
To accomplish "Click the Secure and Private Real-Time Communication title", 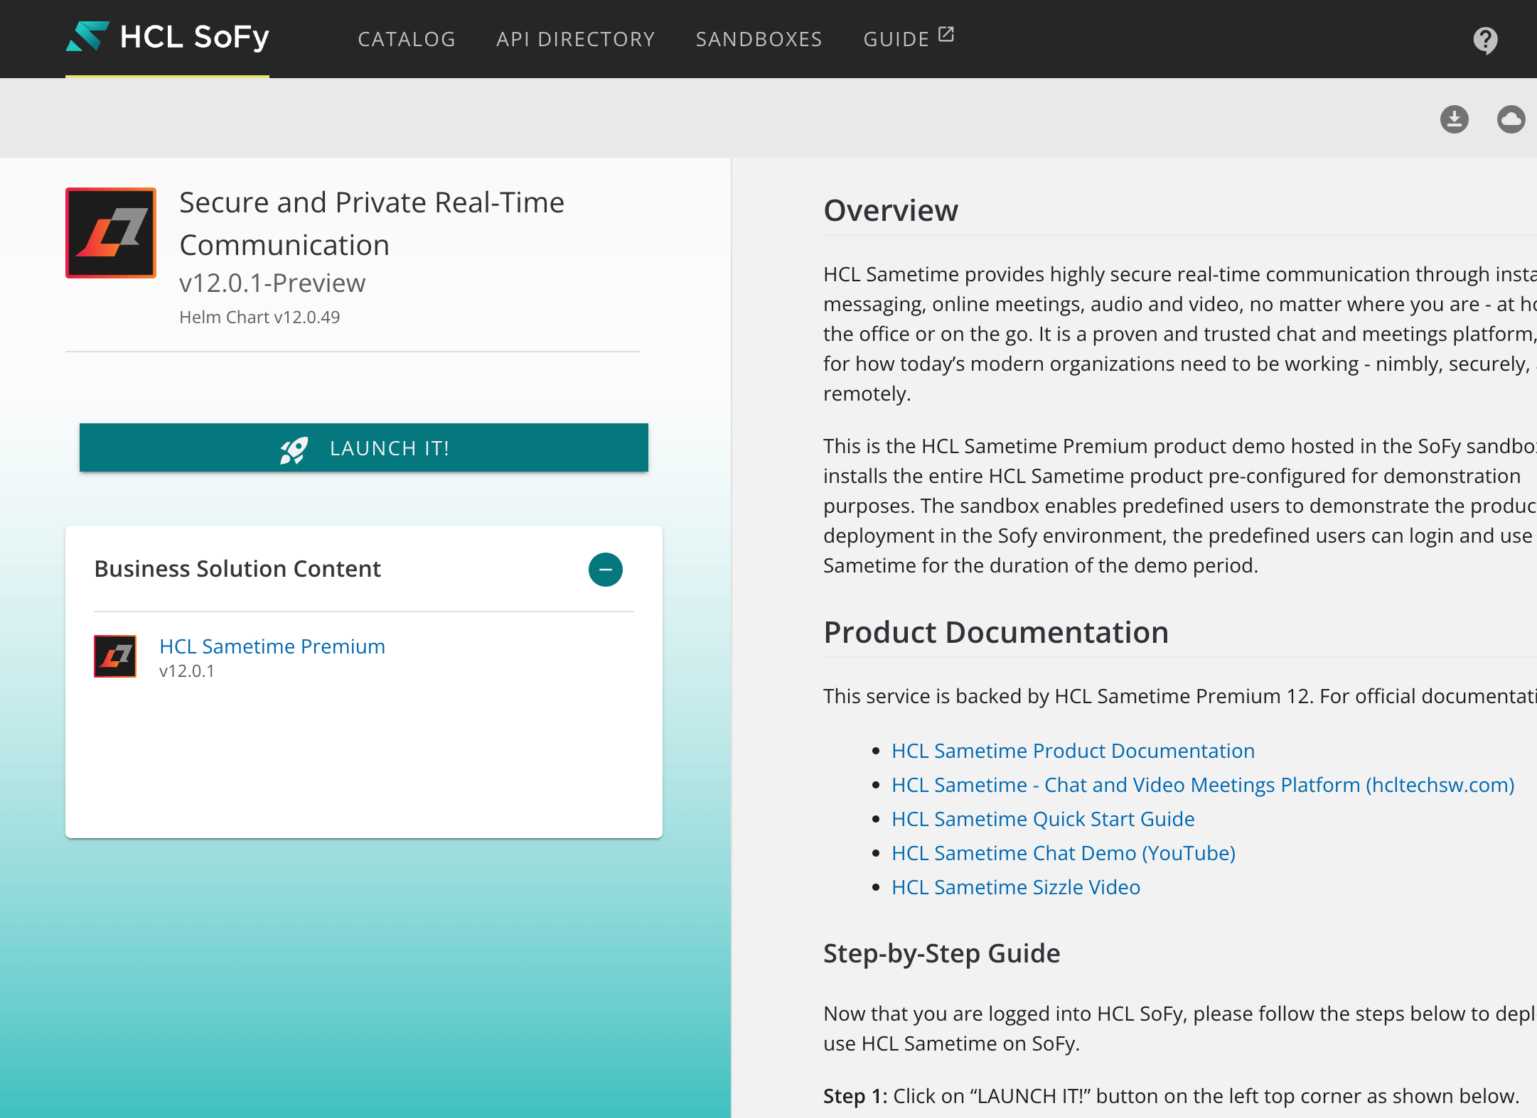I will click(x=372, y=224).
